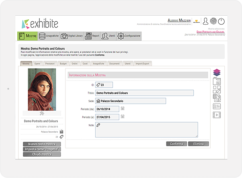Click the Chiudi mostra button
This screenshot has width=242, height=178.
(42, 154)
